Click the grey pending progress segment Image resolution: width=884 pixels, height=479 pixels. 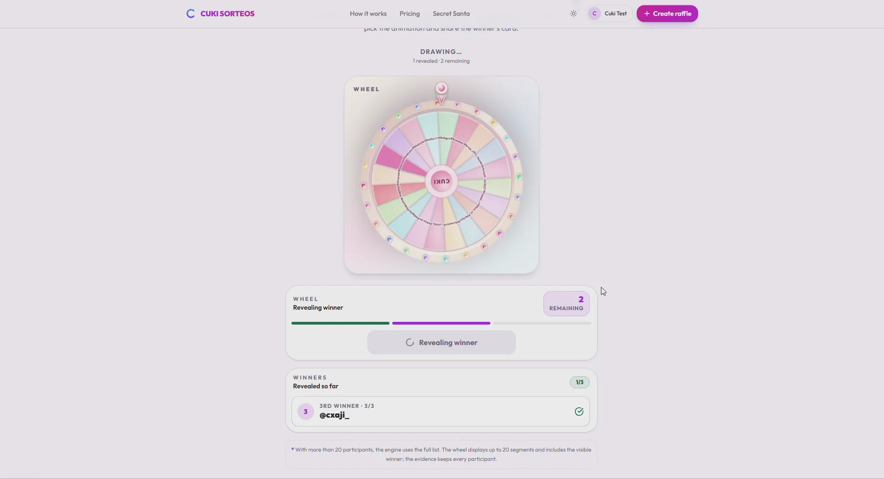pos(542,323)
